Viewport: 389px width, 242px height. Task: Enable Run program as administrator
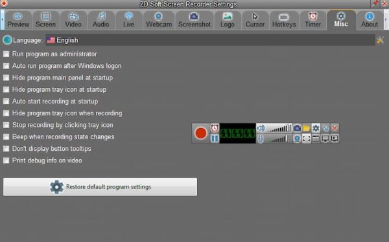click(x=6, y=54)
